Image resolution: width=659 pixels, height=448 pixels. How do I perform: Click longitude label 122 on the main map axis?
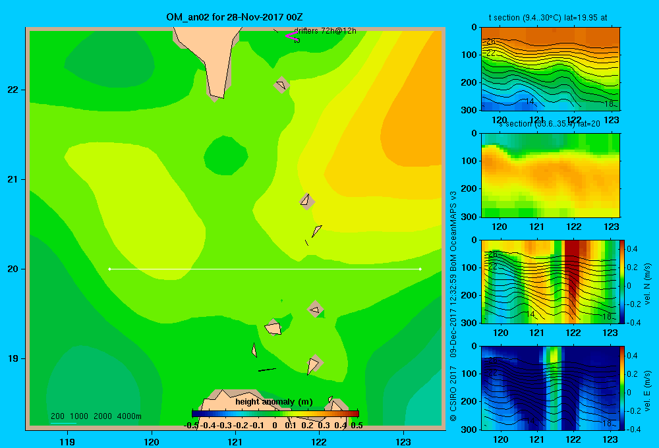click(319, 441)
